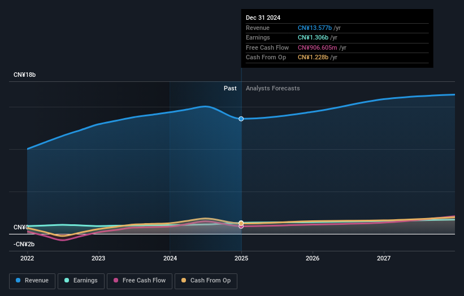Click the CN¥1.306b earnings value
464x296 pixels.
click(313, 37)
